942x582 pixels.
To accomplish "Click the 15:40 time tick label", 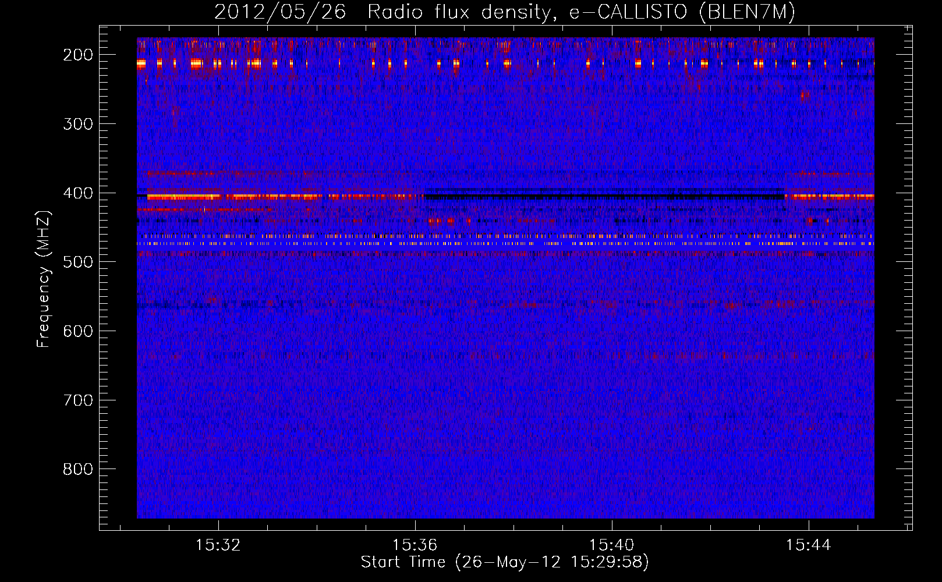I will pos(612,545).
